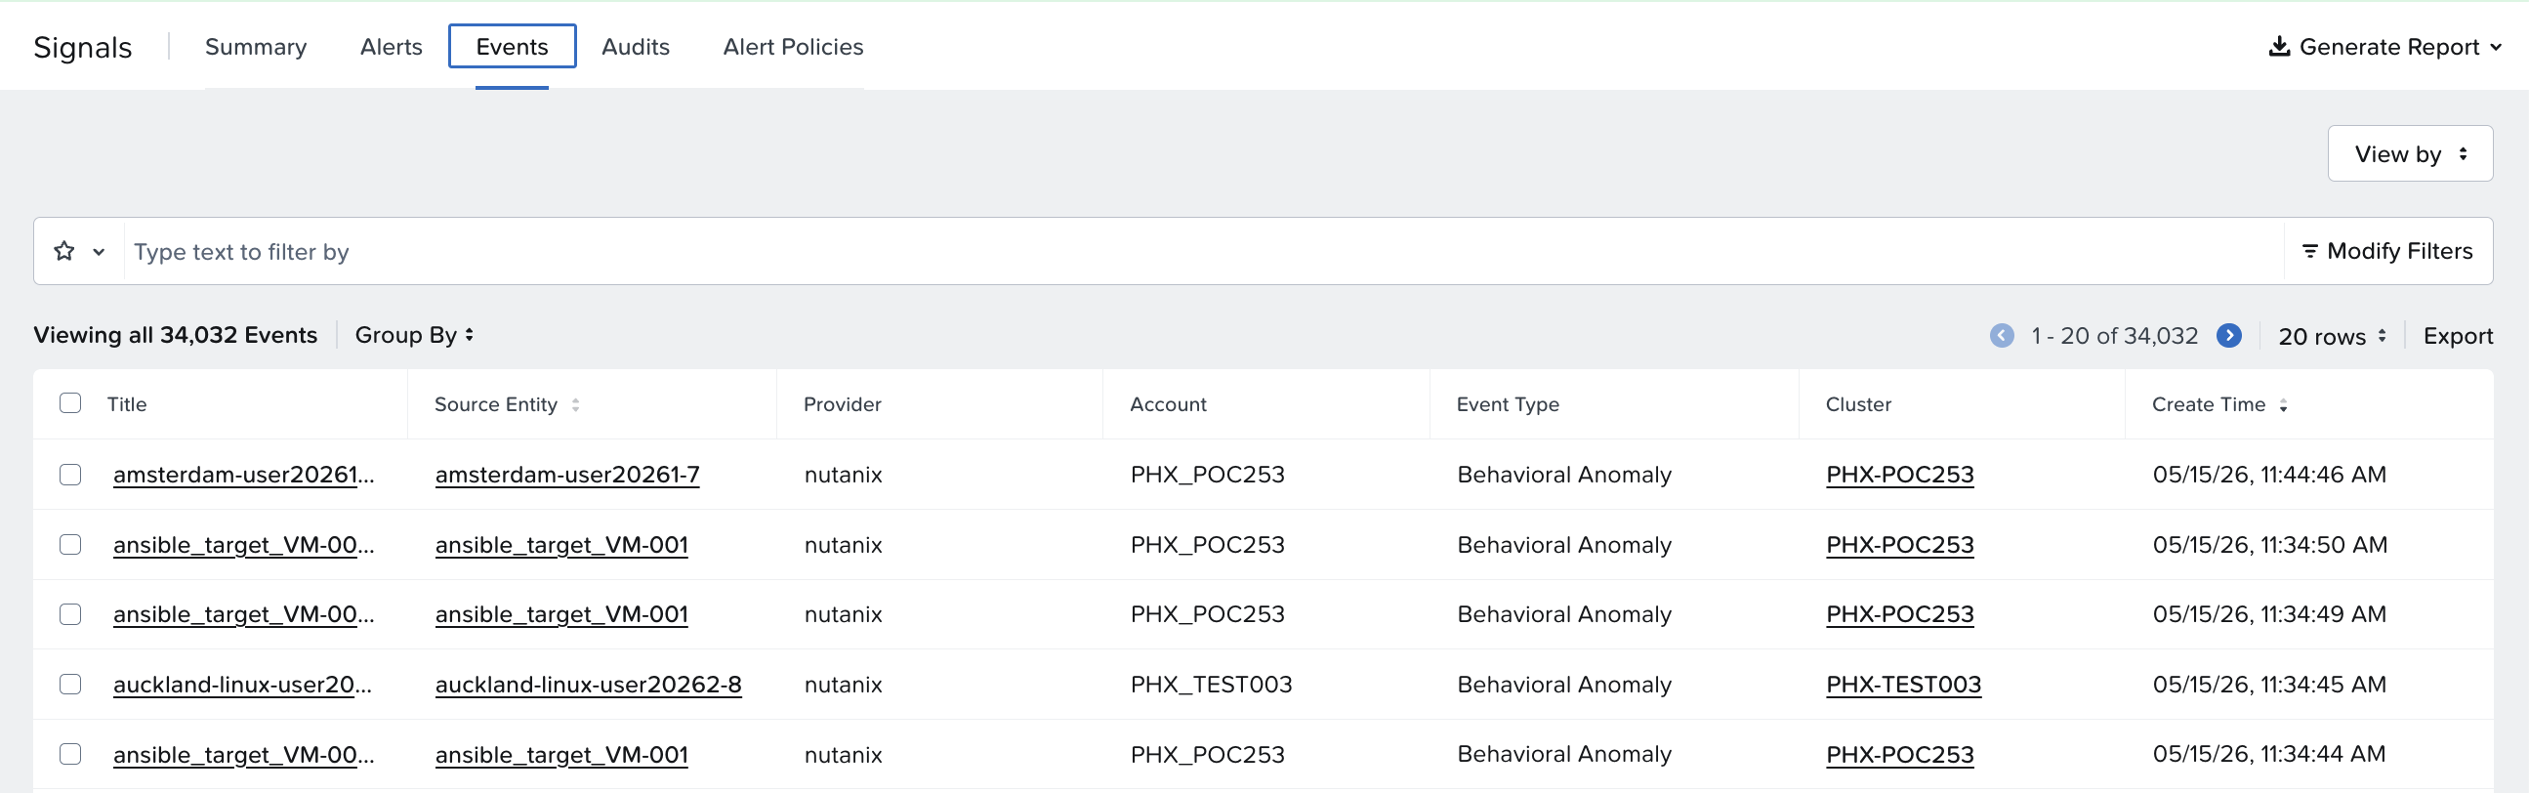The width and height of the screenshot is (2529, 793).
Task: Open the Alert Policies tab
Action: [793, 46]
